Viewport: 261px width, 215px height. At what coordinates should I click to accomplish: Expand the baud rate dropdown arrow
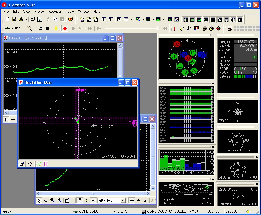tap(23, 28)
